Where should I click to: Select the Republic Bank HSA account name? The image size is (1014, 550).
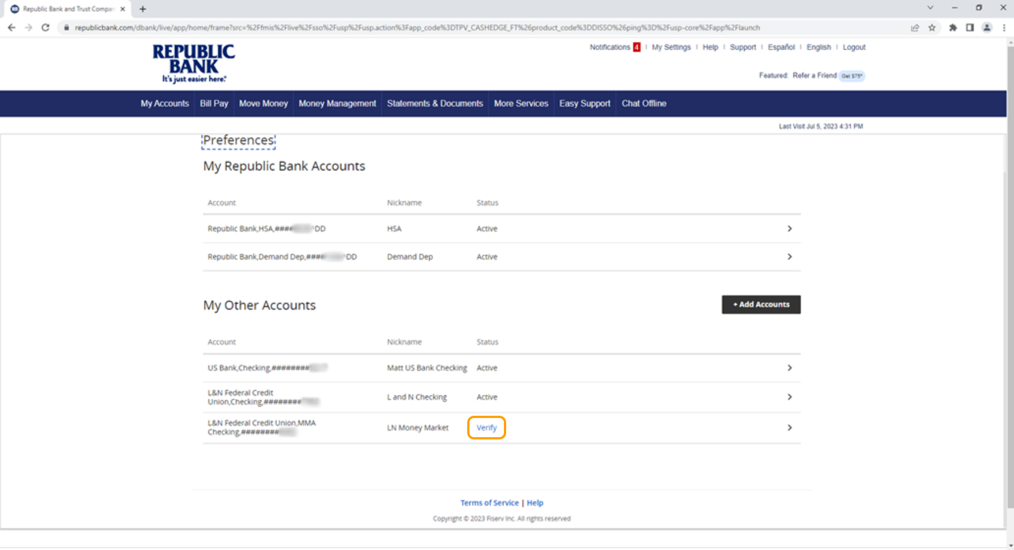click(x=266, y=228)
